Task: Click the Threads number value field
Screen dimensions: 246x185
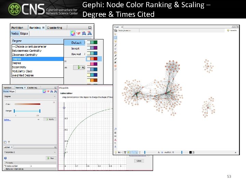Action: click(43, 166)
